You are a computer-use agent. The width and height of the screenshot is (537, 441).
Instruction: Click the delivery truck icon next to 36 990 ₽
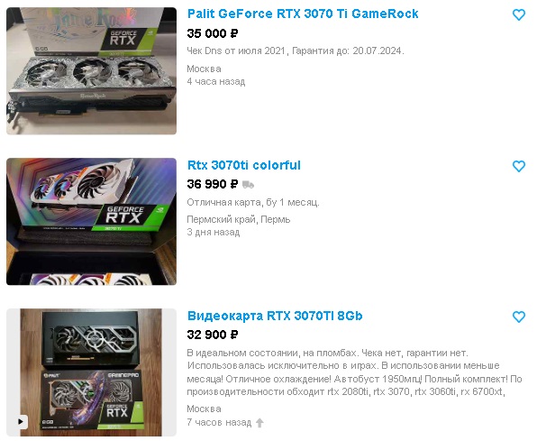tap(248, 185)
